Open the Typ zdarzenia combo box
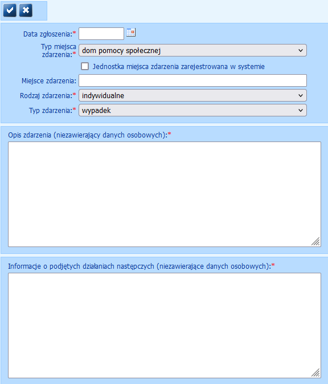328x384 pixels. click(x=192, y=111)
